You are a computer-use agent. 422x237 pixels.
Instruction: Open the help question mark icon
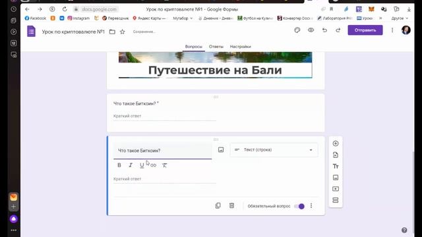(x=404, y=230)
